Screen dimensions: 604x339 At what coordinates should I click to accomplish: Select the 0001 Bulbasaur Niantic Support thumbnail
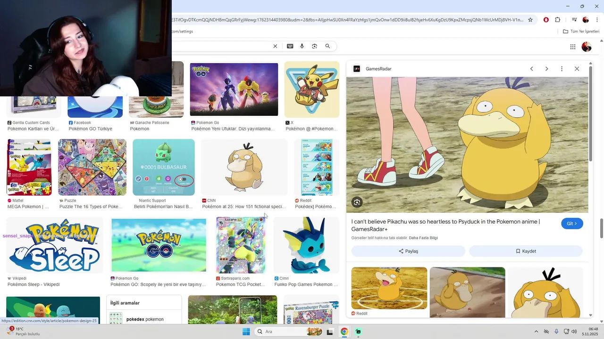(164, 167)
